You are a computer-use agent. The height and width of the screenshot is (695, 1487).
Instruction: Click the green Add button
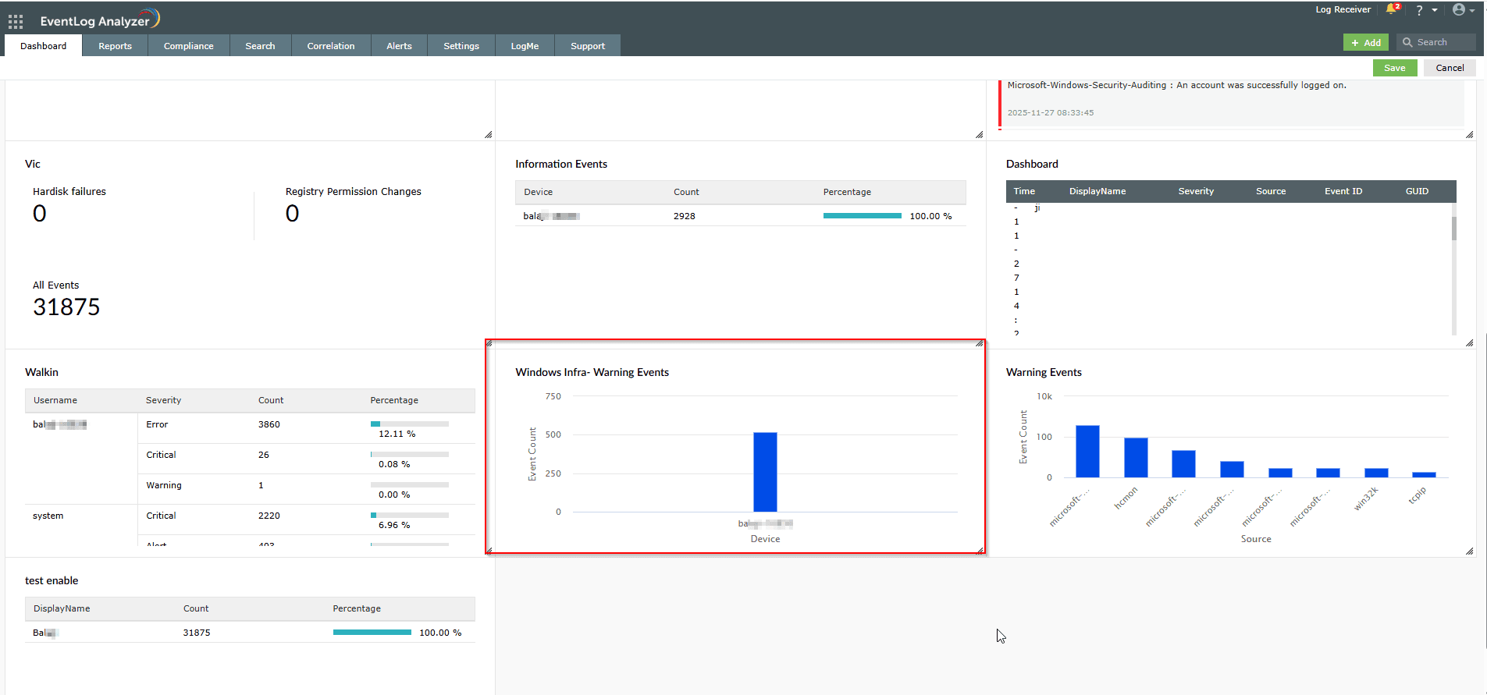pyautogui.click(x=1365, y=43)
